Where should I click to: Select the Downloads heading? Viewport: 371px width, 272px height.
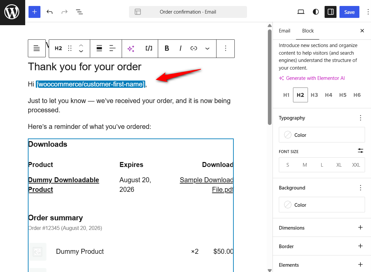[x=47, y=144]
